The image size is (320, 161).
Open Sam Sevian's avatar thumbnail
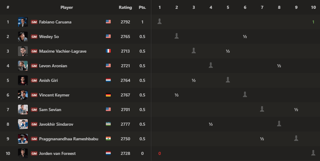pos(23,110)
